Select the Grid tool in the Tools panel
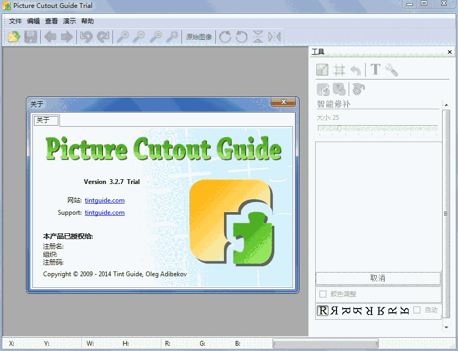 pyautogui.click(x=340, y=69)
